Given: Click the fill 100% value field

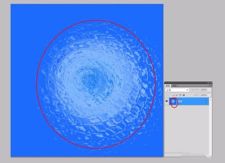Looking at the screenshot, I should 203,95.
